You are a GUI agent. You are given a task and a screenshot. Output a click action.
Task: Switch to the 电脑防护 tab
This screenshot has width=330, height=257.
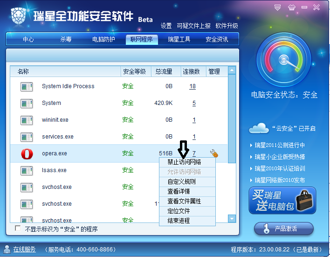tap(103, 39)
